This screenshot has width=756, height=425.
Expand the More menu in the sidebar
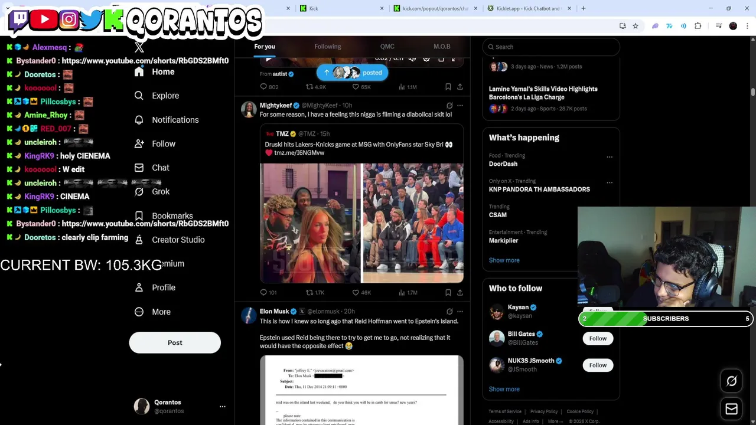[x=152, y=312]
